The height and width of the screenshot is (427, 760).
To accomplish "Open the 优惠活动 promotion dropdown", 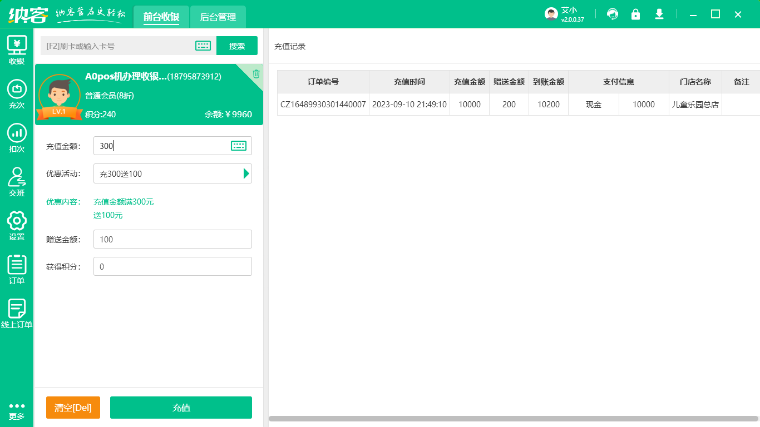I will (x=245, y=173).
